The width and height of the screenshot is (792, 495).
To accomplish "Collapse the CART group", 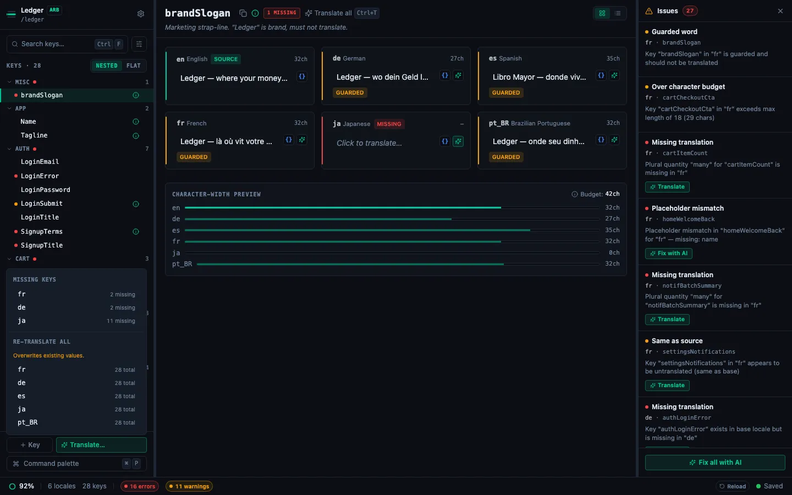I will (x=9, y=258).
